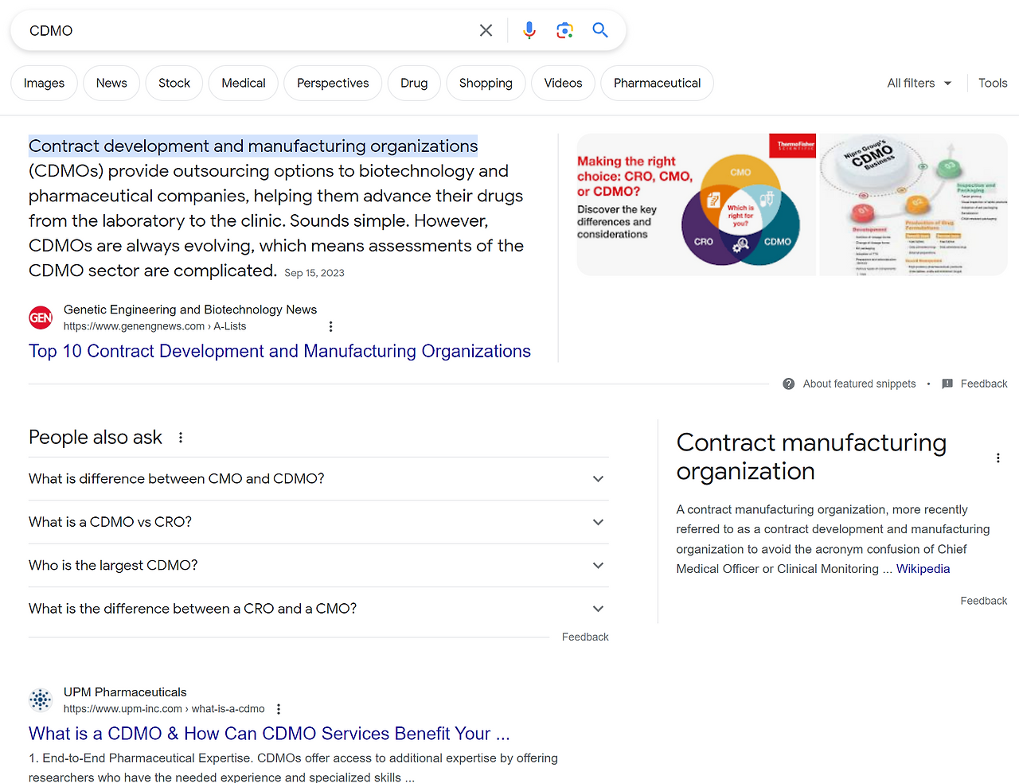
Task: Send Feedback below People also ask
Action: coord(585,637)
